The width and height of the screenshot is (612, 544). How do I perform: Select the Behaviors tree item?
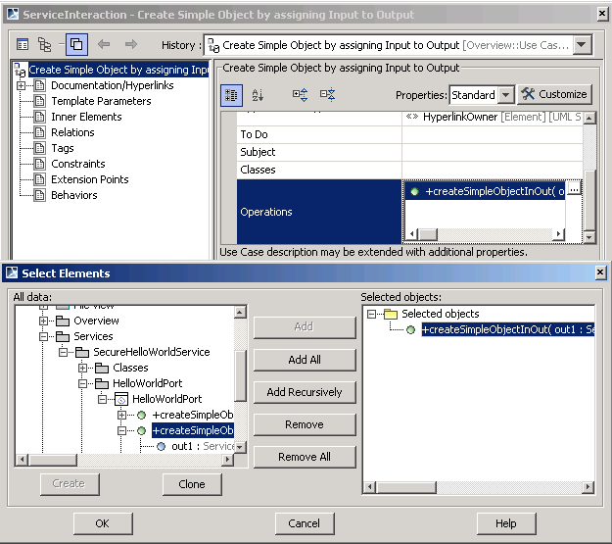tap(73, 195)
